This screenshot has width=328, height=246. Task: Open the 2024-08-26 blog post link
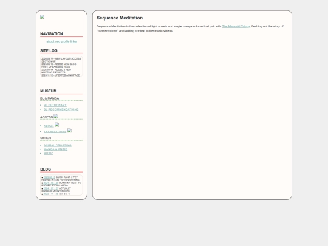tap(51, 183)
